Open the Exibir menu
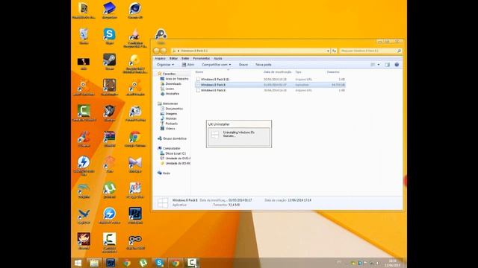The image size is (478, 268). click(185, 58)
